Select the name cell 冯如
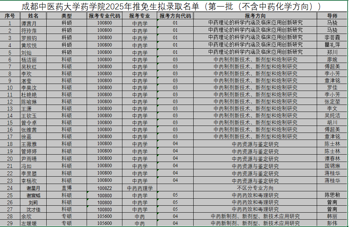Screen dimensions: 349x227 pos(33,166)
